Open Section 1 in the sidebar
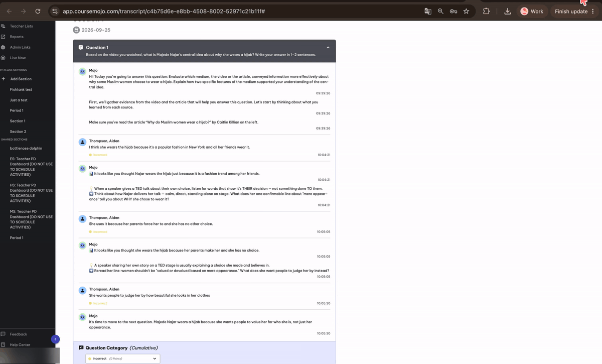The width and height of the screenshot is (602, 364). [18, 121]
